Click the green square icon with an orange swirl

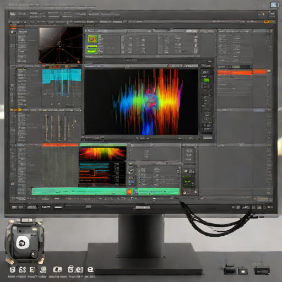point(93,39)
